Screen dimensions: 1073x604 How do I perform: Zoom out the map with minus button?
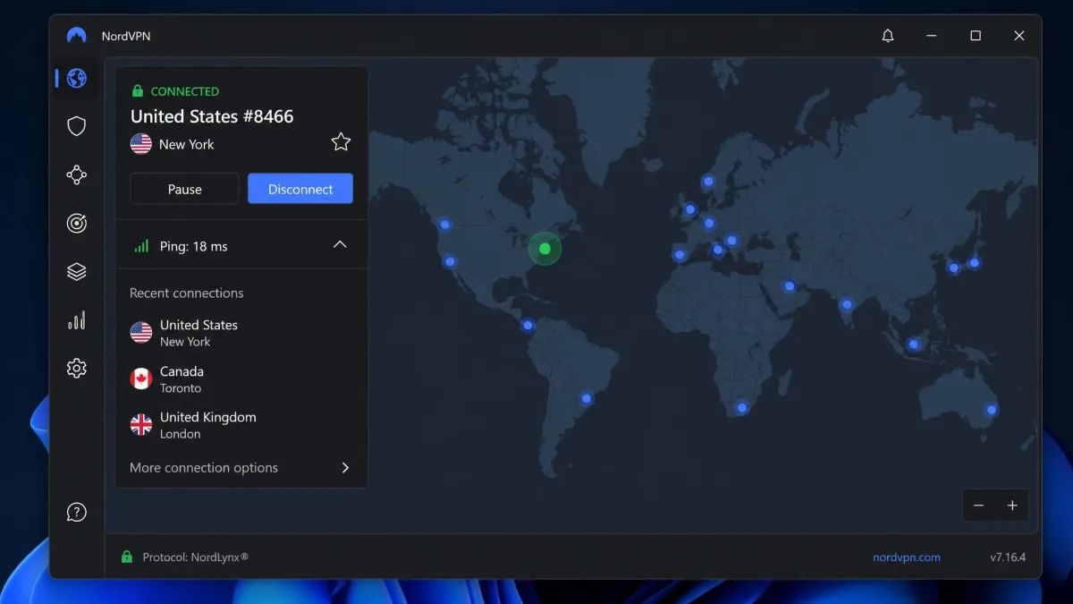(978, 506)
